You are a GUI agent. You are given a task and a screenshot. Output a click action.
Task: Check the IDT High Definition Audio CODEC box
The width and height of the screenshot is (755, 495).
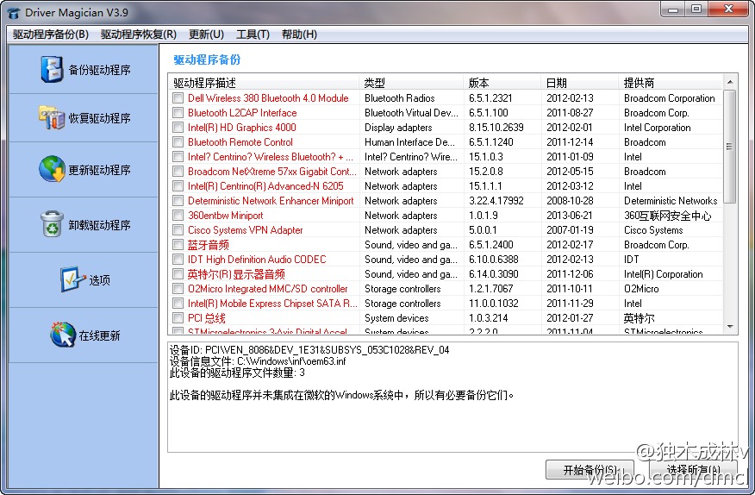pos(178,260)
